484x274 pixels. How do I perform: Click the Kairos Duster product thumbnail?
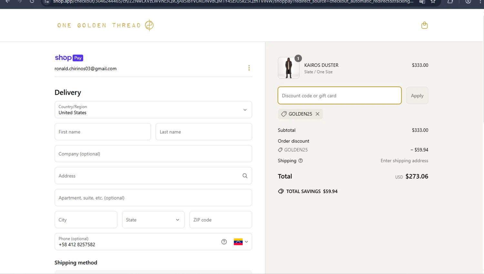tap(288, 68)
